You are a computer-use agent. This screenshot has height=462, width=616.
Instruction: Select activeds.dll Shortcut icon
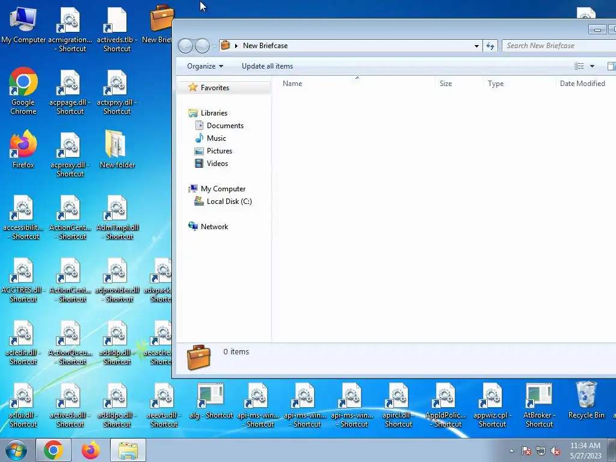click(x=70, y=405)
